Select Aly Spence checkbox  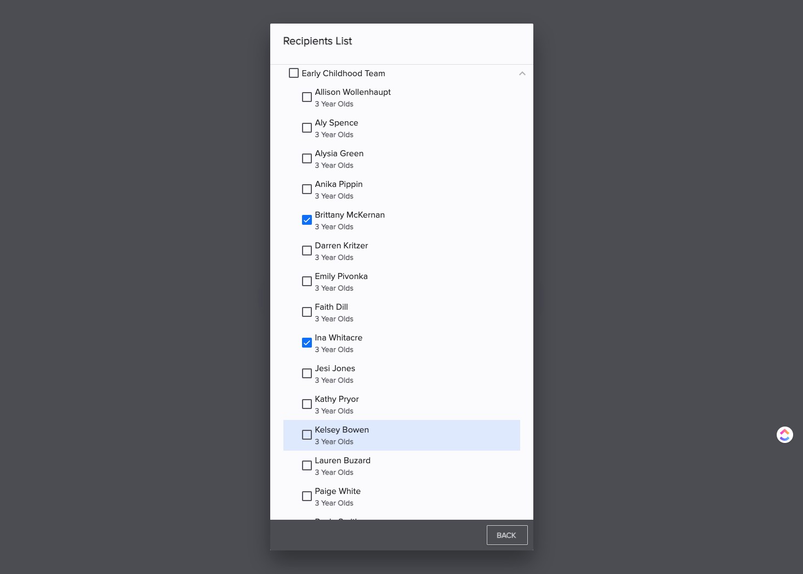pos(307,128)
